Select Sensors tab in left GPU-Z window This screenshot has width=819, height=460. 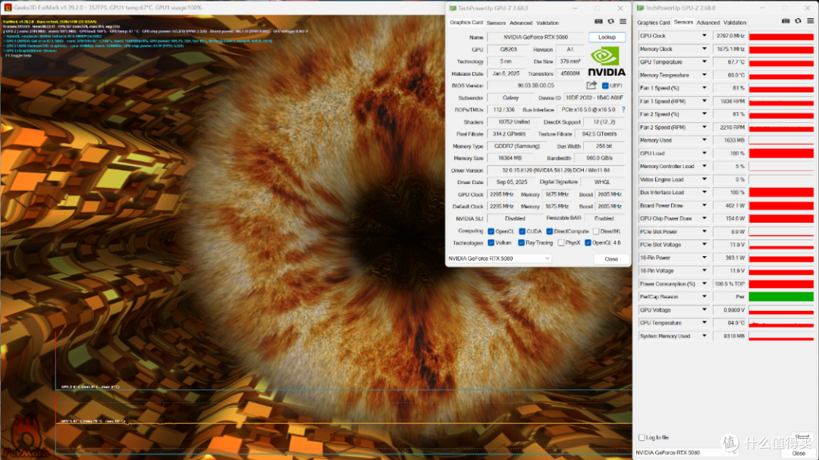[x=496, y=23]
